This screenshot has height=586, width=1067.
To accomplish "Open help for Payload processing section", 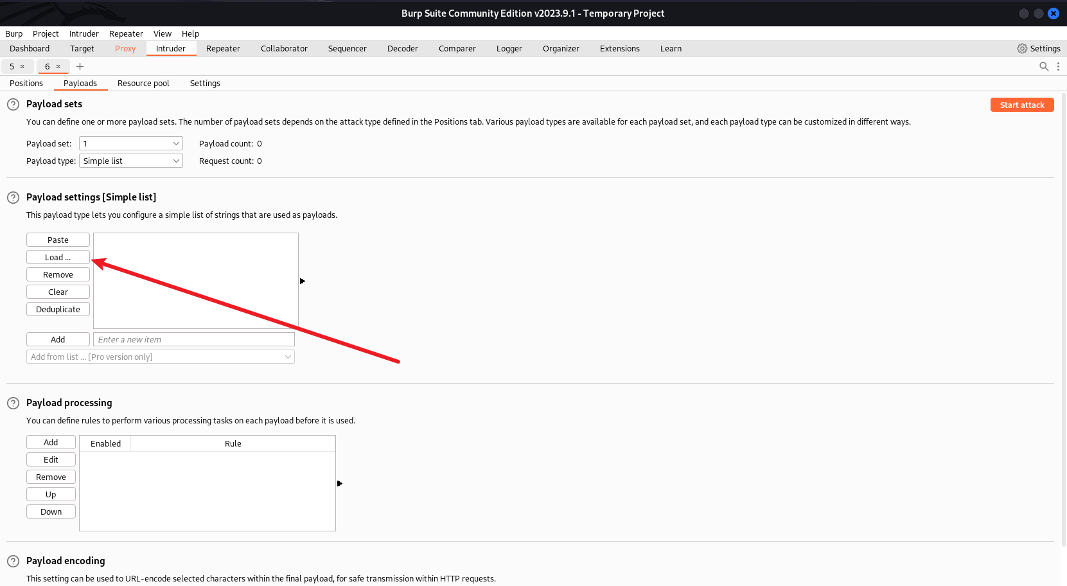I will (13, 403).
